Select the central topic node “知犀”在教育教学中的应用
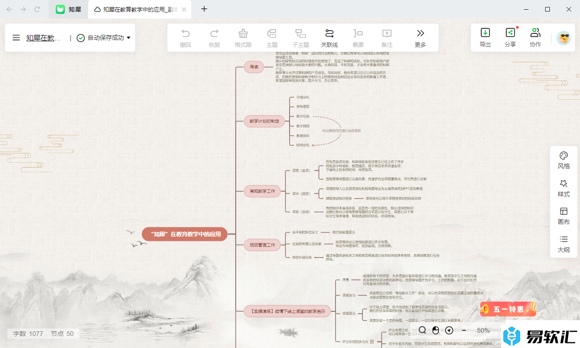 (x=185, y=234)
